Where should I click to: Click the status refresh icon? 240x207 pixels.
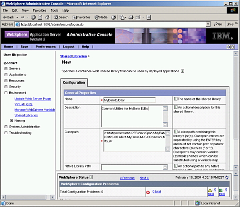[227, 177]
